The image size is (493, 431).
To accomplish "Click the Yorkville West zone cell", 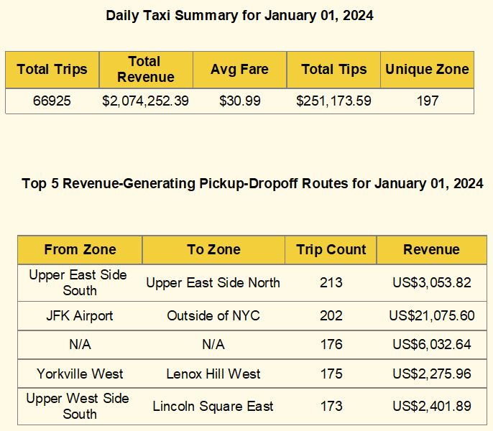I will click(80, 374).
